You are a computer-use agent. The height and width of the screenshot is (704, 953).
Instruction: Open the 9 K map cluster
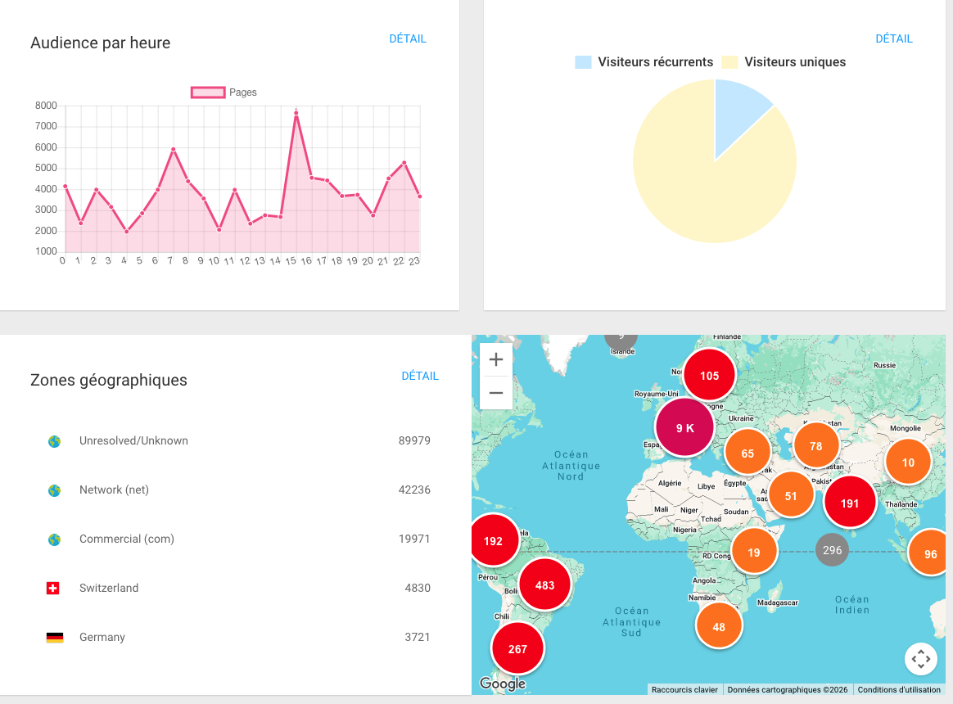tap(684, 428)
